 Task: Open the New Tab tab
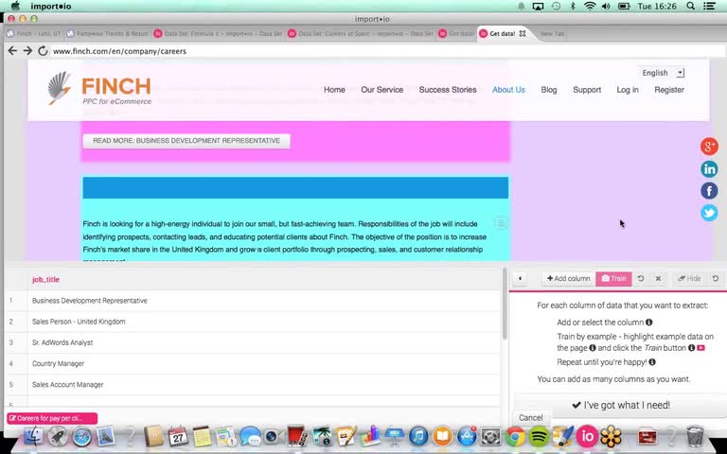pos(552,33)
